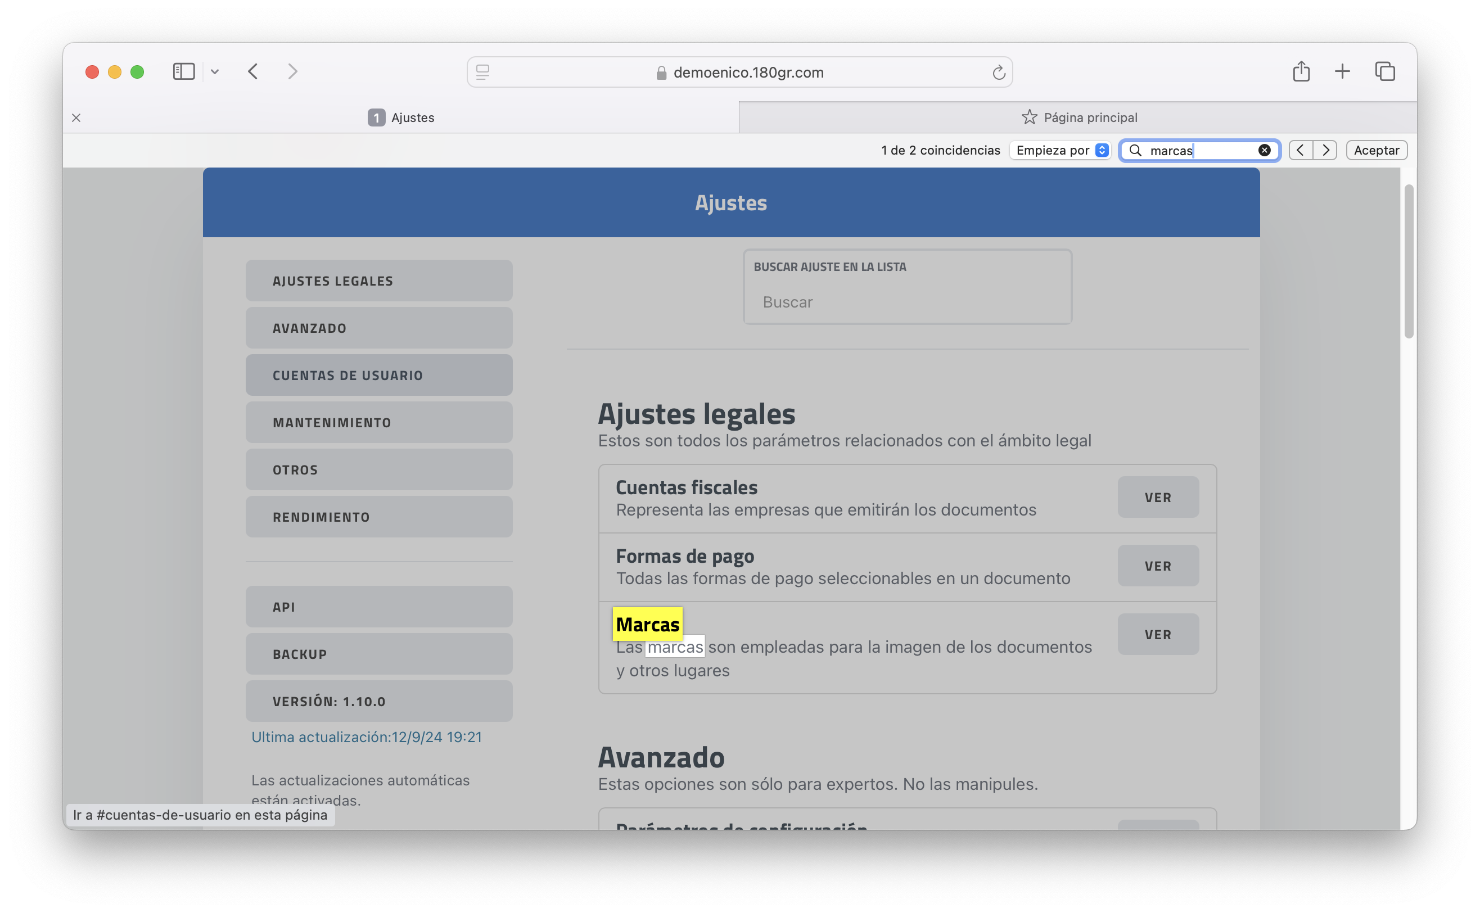The width and height of the screenshot is (1480, 913).
Task: Toggle the Safari sidebar icon
Action: click(x=183, y=72)
